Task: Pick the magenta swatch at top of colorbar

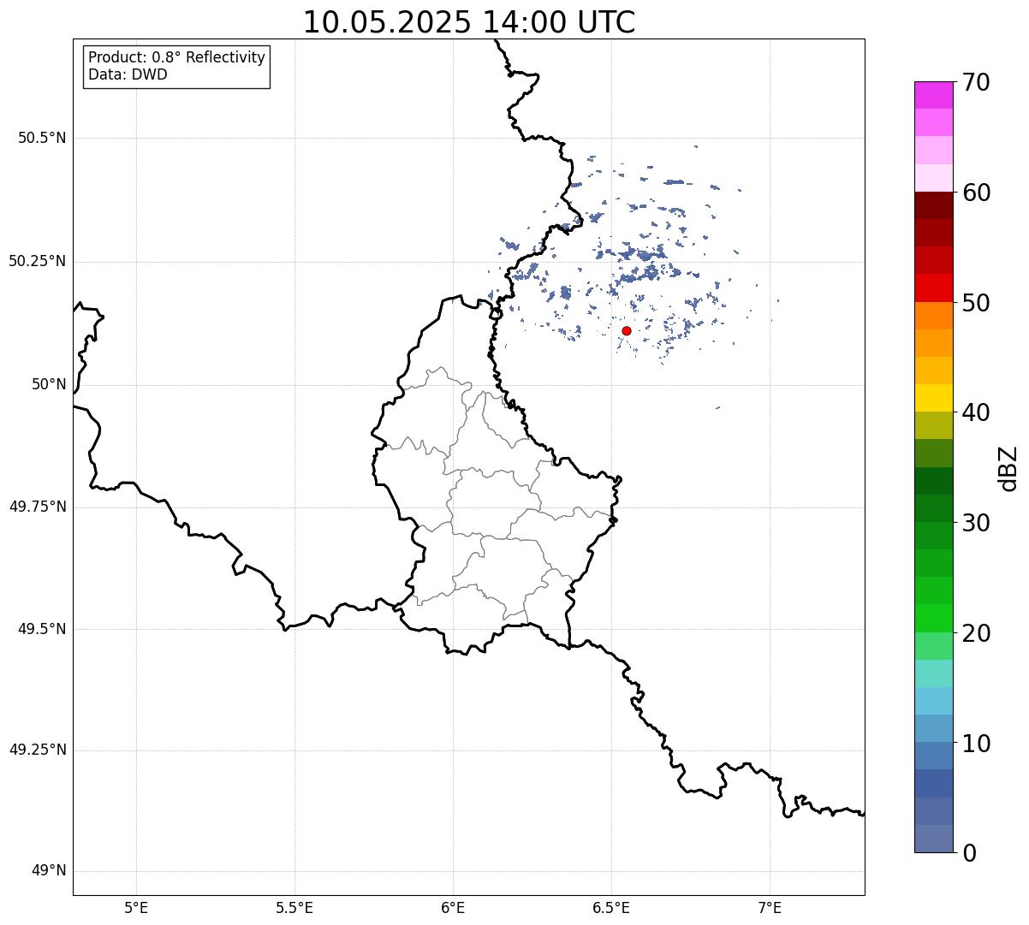Action: [x=933, y=95]
